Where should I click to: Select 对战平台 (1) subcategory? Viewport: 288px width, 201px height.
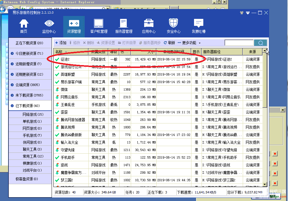tap(30, 170)
